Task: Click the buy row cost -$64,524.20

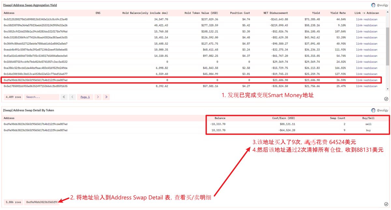Action: pyautogui.click(x=287, y=130)
